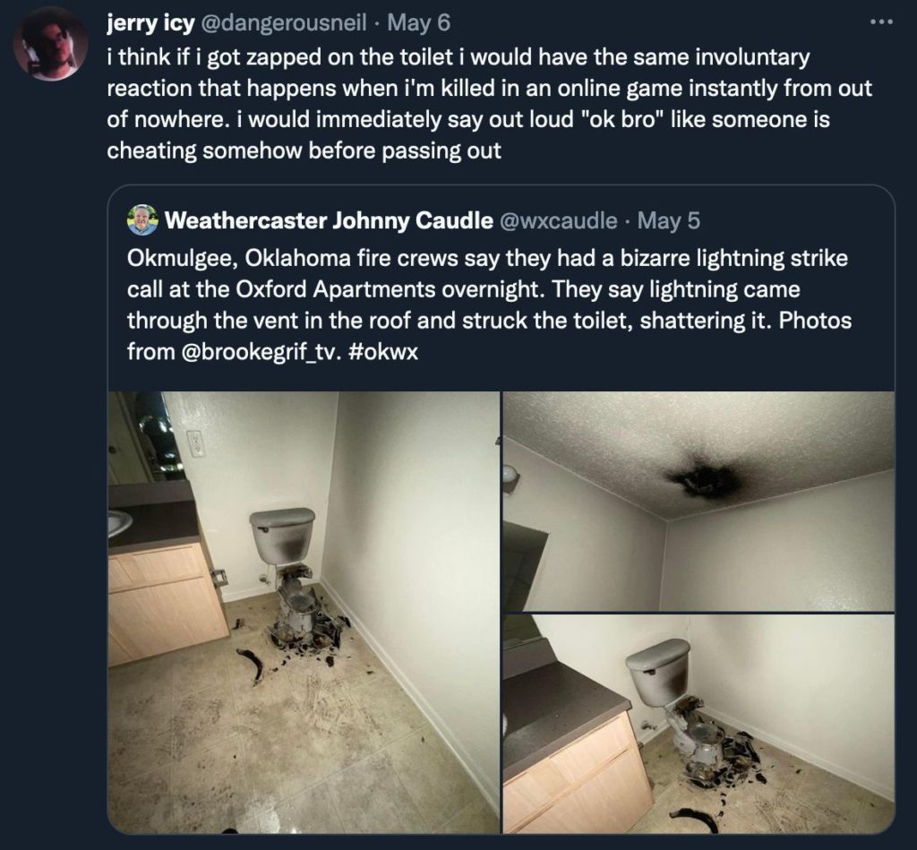Open the #okwx hashtag
The width and height of the screenshot is (917, 850).
(382, 352)
